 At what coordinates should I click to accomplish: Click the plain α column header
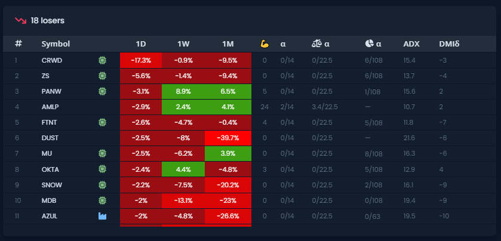[283, 44]
